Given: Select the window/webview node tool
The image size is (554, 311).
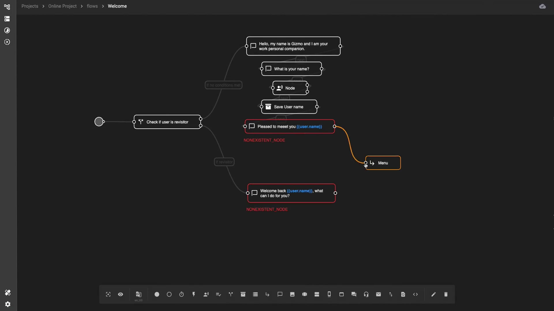Looking at the screenshot, I should pyautogui.click(x=342, y=294).
